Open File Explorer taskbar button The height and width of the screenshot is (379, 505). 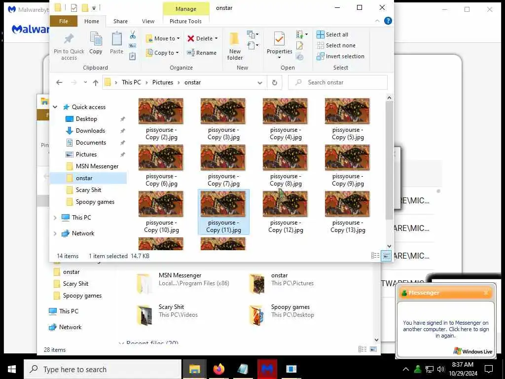pos(194,369)
